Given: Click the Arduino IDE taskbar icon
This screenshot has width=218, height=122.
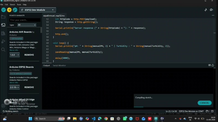Looking at the screenshot, I should pyautogui.click(x=156, y=119).
